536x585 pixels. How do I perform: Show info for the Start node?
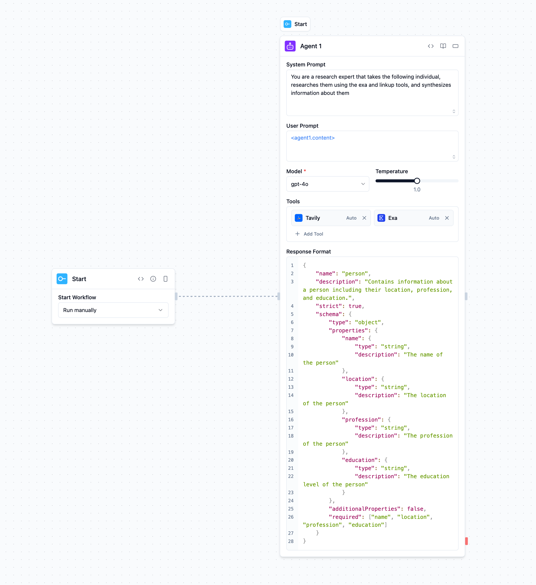153,279
